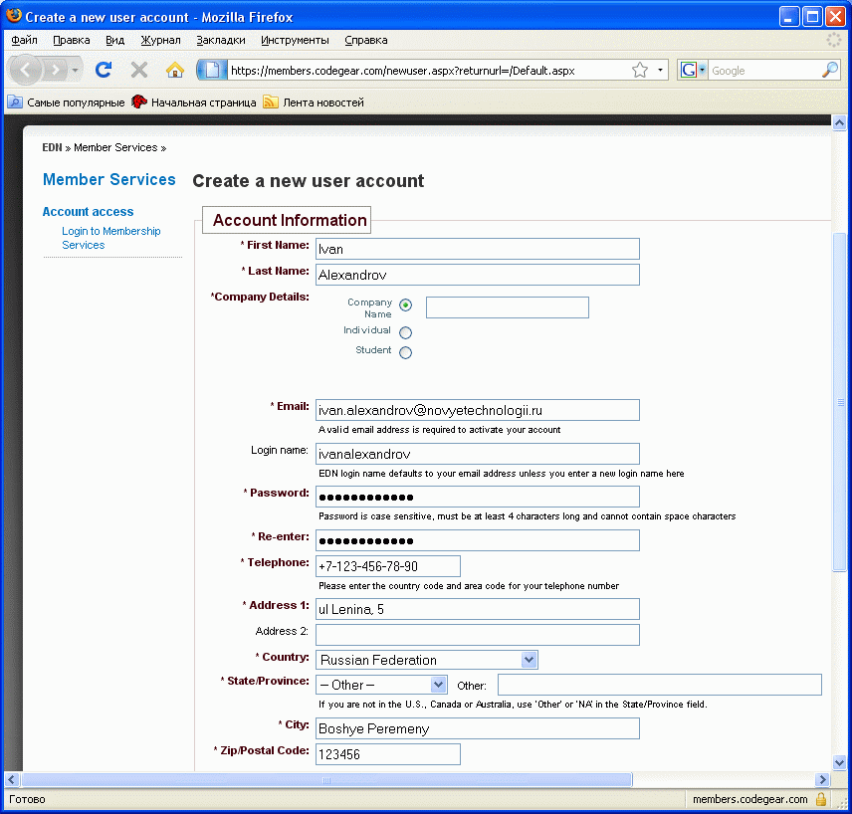Click the Zip/Postal Code field
This screenshot has height=814, width=852.
pos(388,754)
